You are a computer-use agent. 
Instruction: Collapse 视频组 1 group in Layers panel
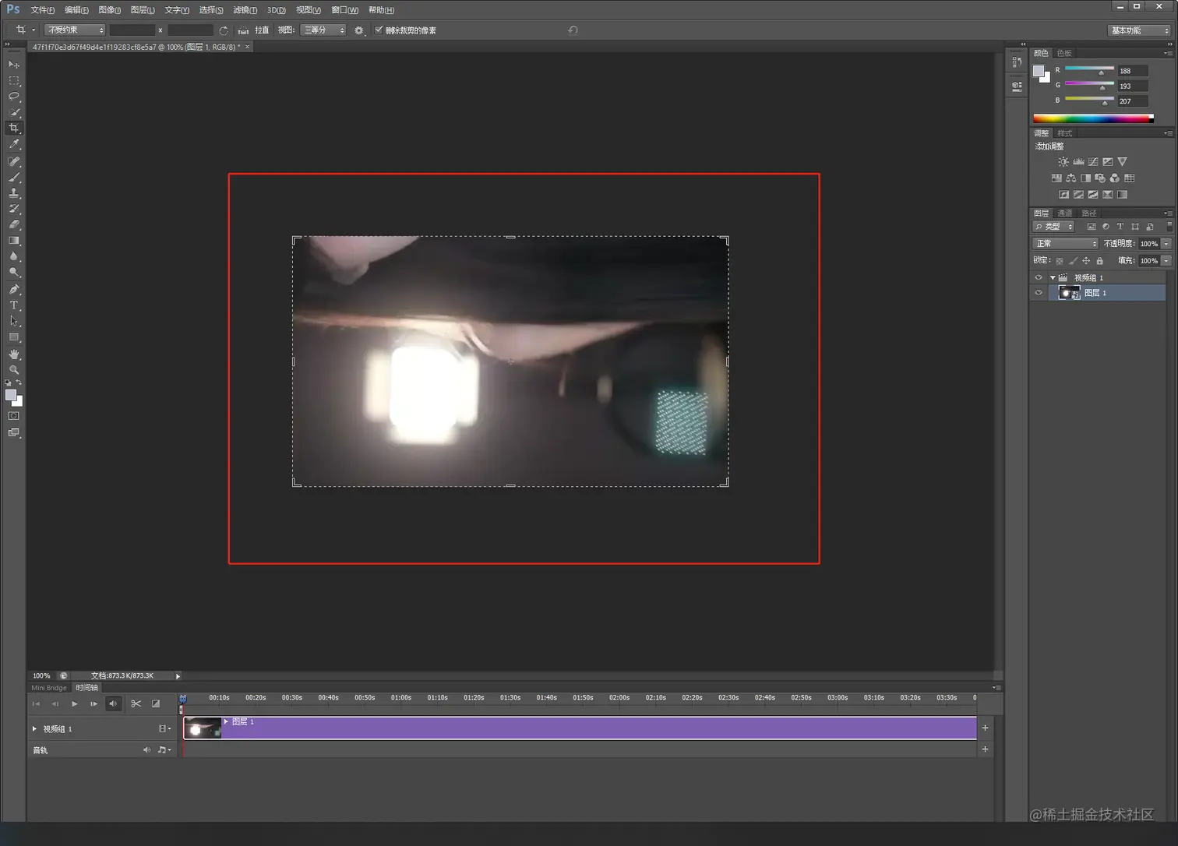tap(1053, 277)
